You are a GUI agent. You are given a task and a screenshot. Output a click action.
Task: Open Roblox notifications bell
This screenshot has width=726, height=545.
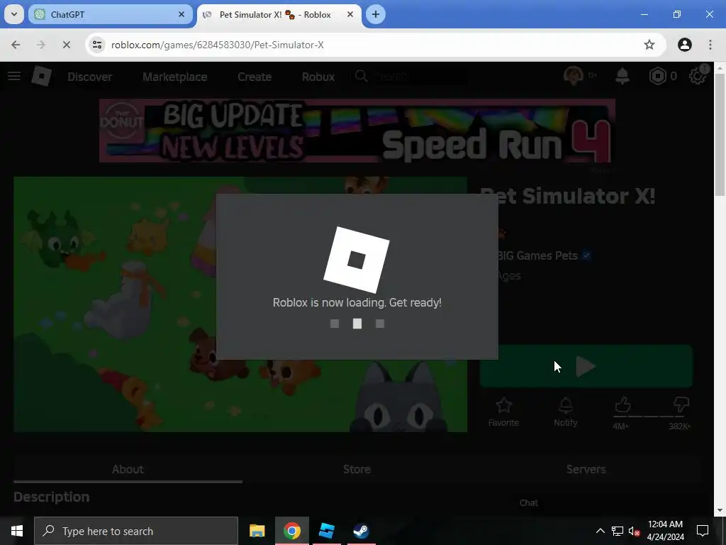pyautogui.click(x=622, y=76)
